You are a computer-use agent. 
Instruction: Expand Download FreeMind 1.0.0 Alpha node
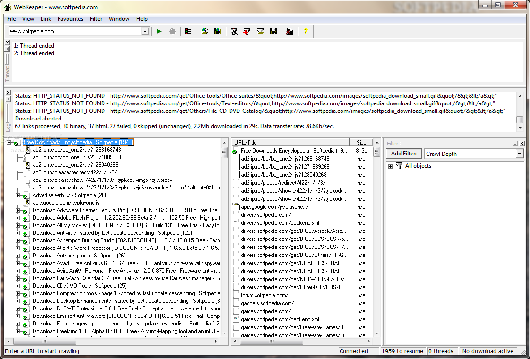pos(17,331)
